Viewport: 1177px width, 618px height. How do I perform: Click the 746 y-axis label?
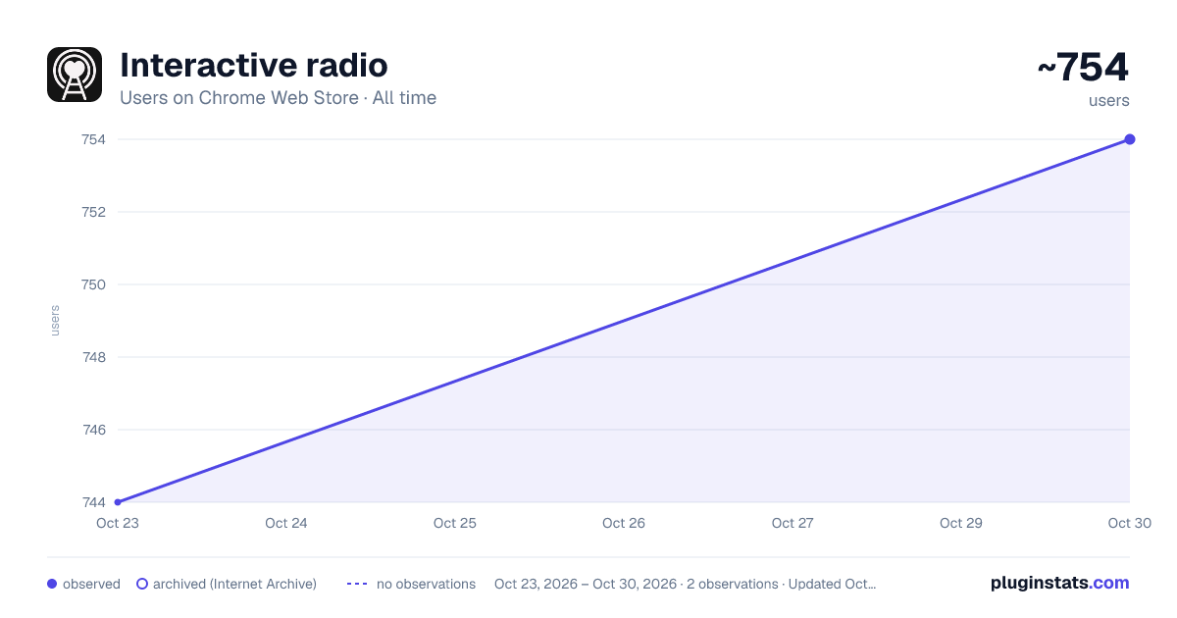[x=93, y=430]
